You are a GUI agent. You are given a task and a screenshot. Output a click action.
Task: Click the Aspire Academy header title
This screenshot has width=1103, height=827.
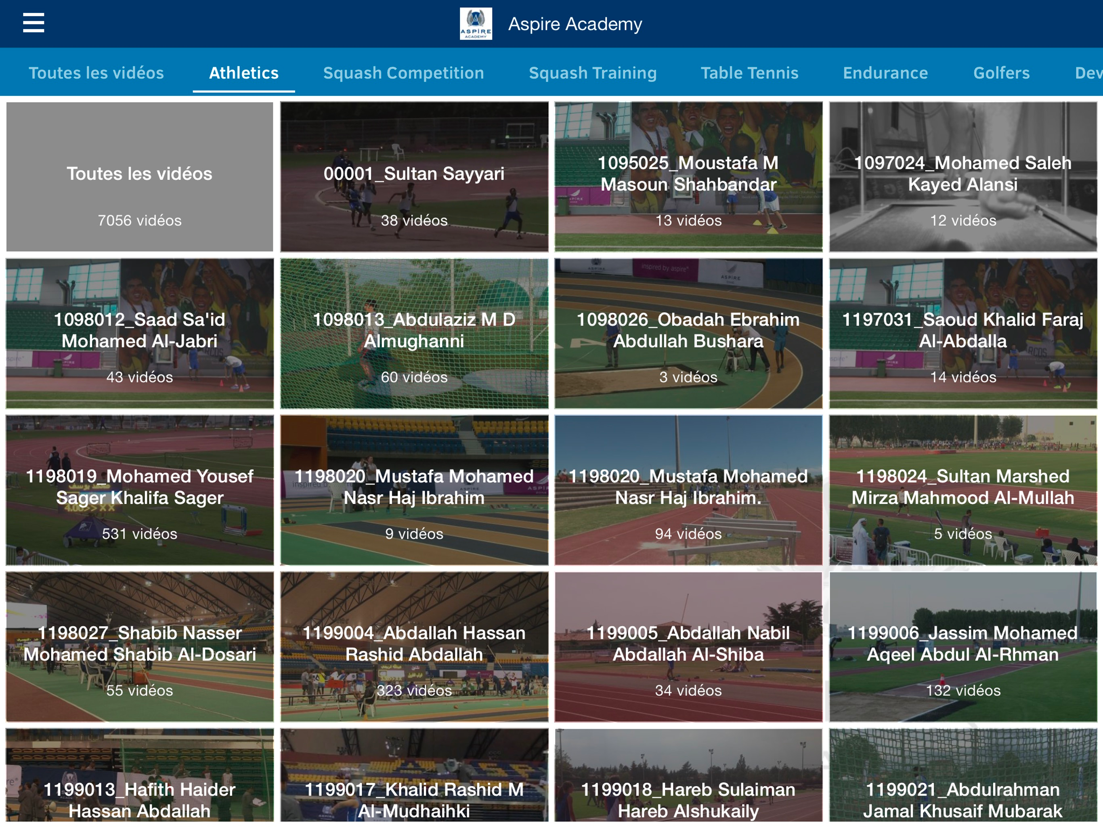(575, 24)
